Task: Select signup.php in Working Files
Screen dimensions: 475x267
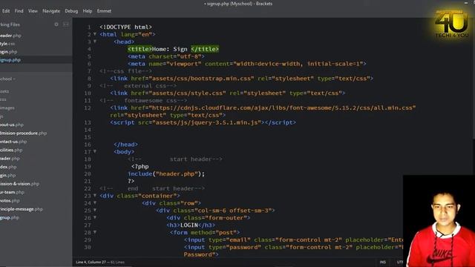Action: click(x=10, y=60)
